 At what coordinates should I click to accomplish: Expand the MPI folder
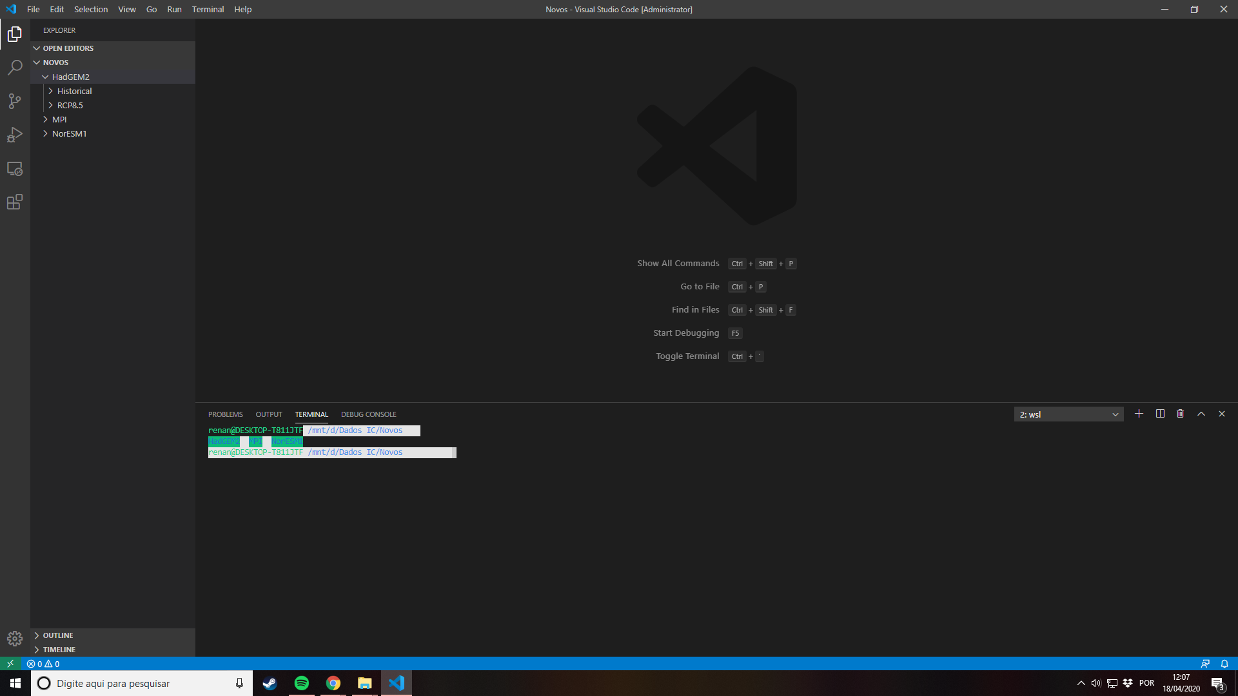point(113,119)
